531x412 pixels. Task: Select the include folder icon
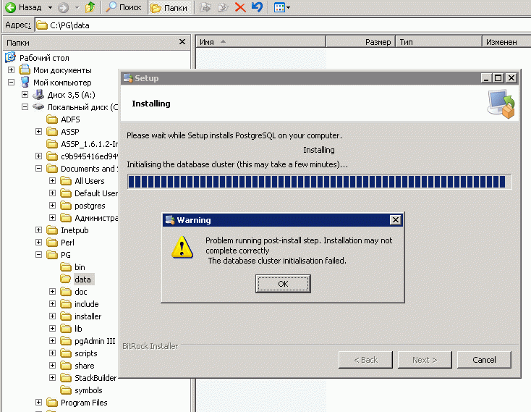[x=66, y=304]
